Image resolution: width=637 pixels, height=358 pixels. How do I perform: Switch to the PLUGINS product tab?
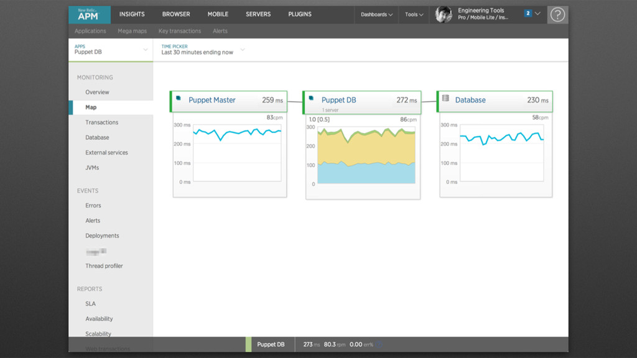[300, 14]
